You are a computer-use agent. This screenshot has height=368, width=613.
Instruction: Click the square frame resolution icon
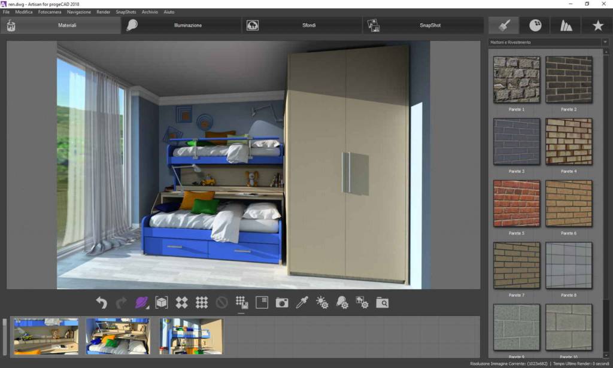pyautogui.click(x=262, y=303)
